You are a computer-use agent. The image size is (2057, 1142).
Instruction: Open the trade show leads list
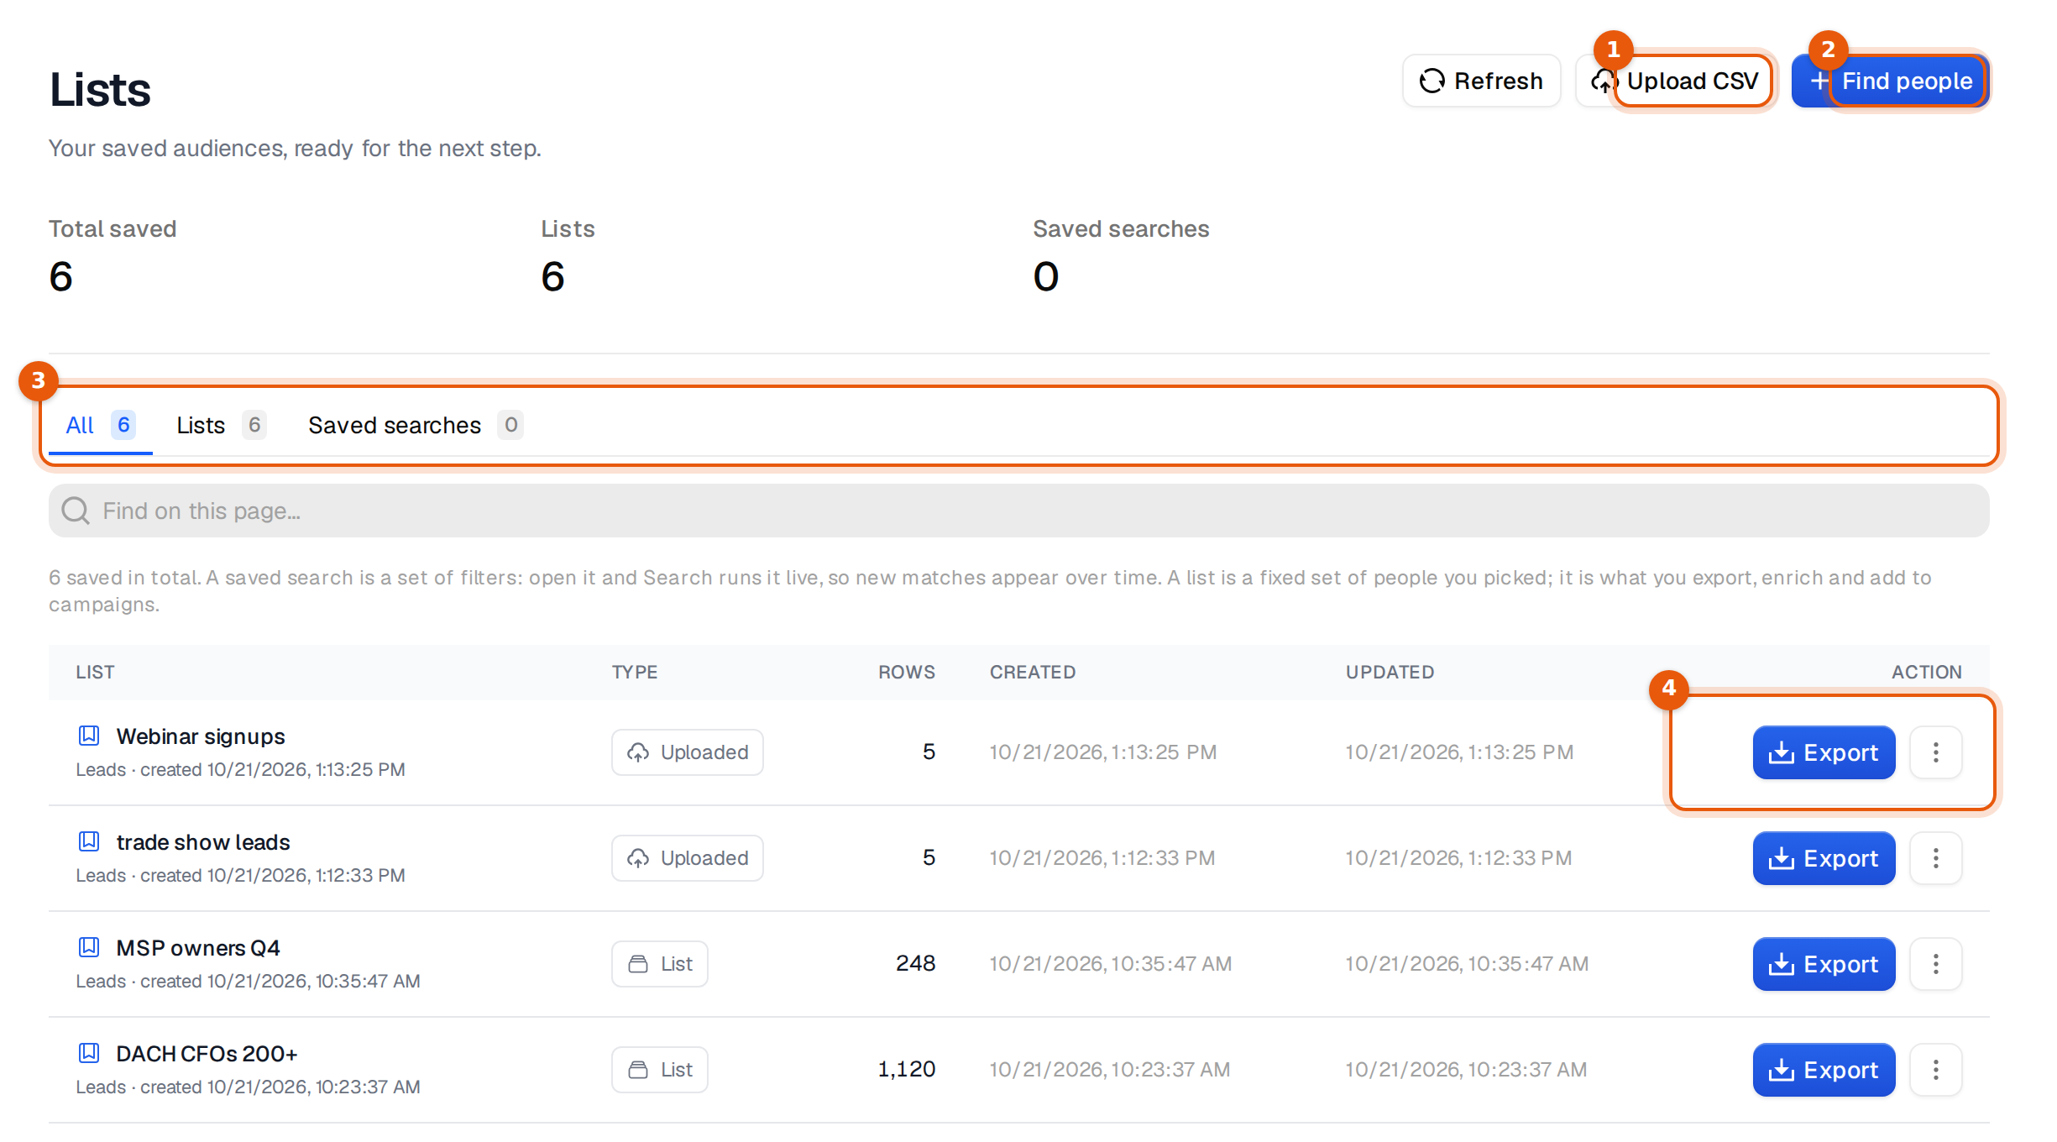tap(203, 842)
